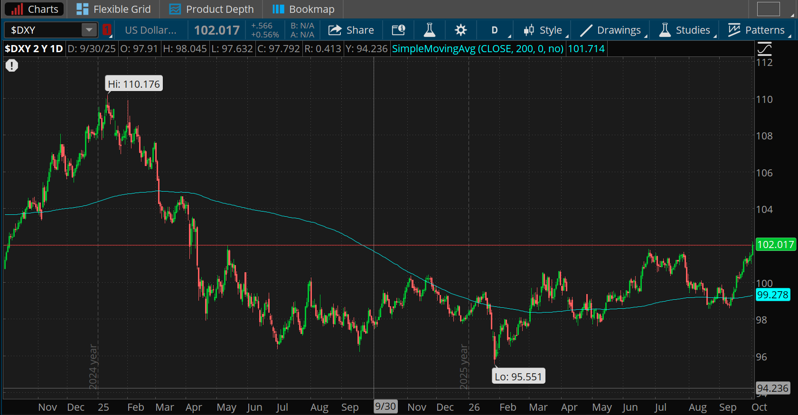
Task: Click the chart alert exclamation icon
Action: coord(12,65)
